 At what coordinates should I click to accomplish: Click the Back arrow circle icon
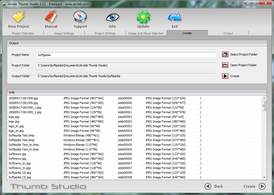(x=208, y=186)
